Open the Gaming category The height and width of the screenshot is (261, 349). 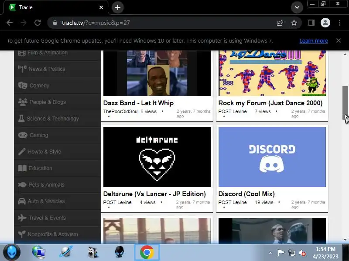58,135
